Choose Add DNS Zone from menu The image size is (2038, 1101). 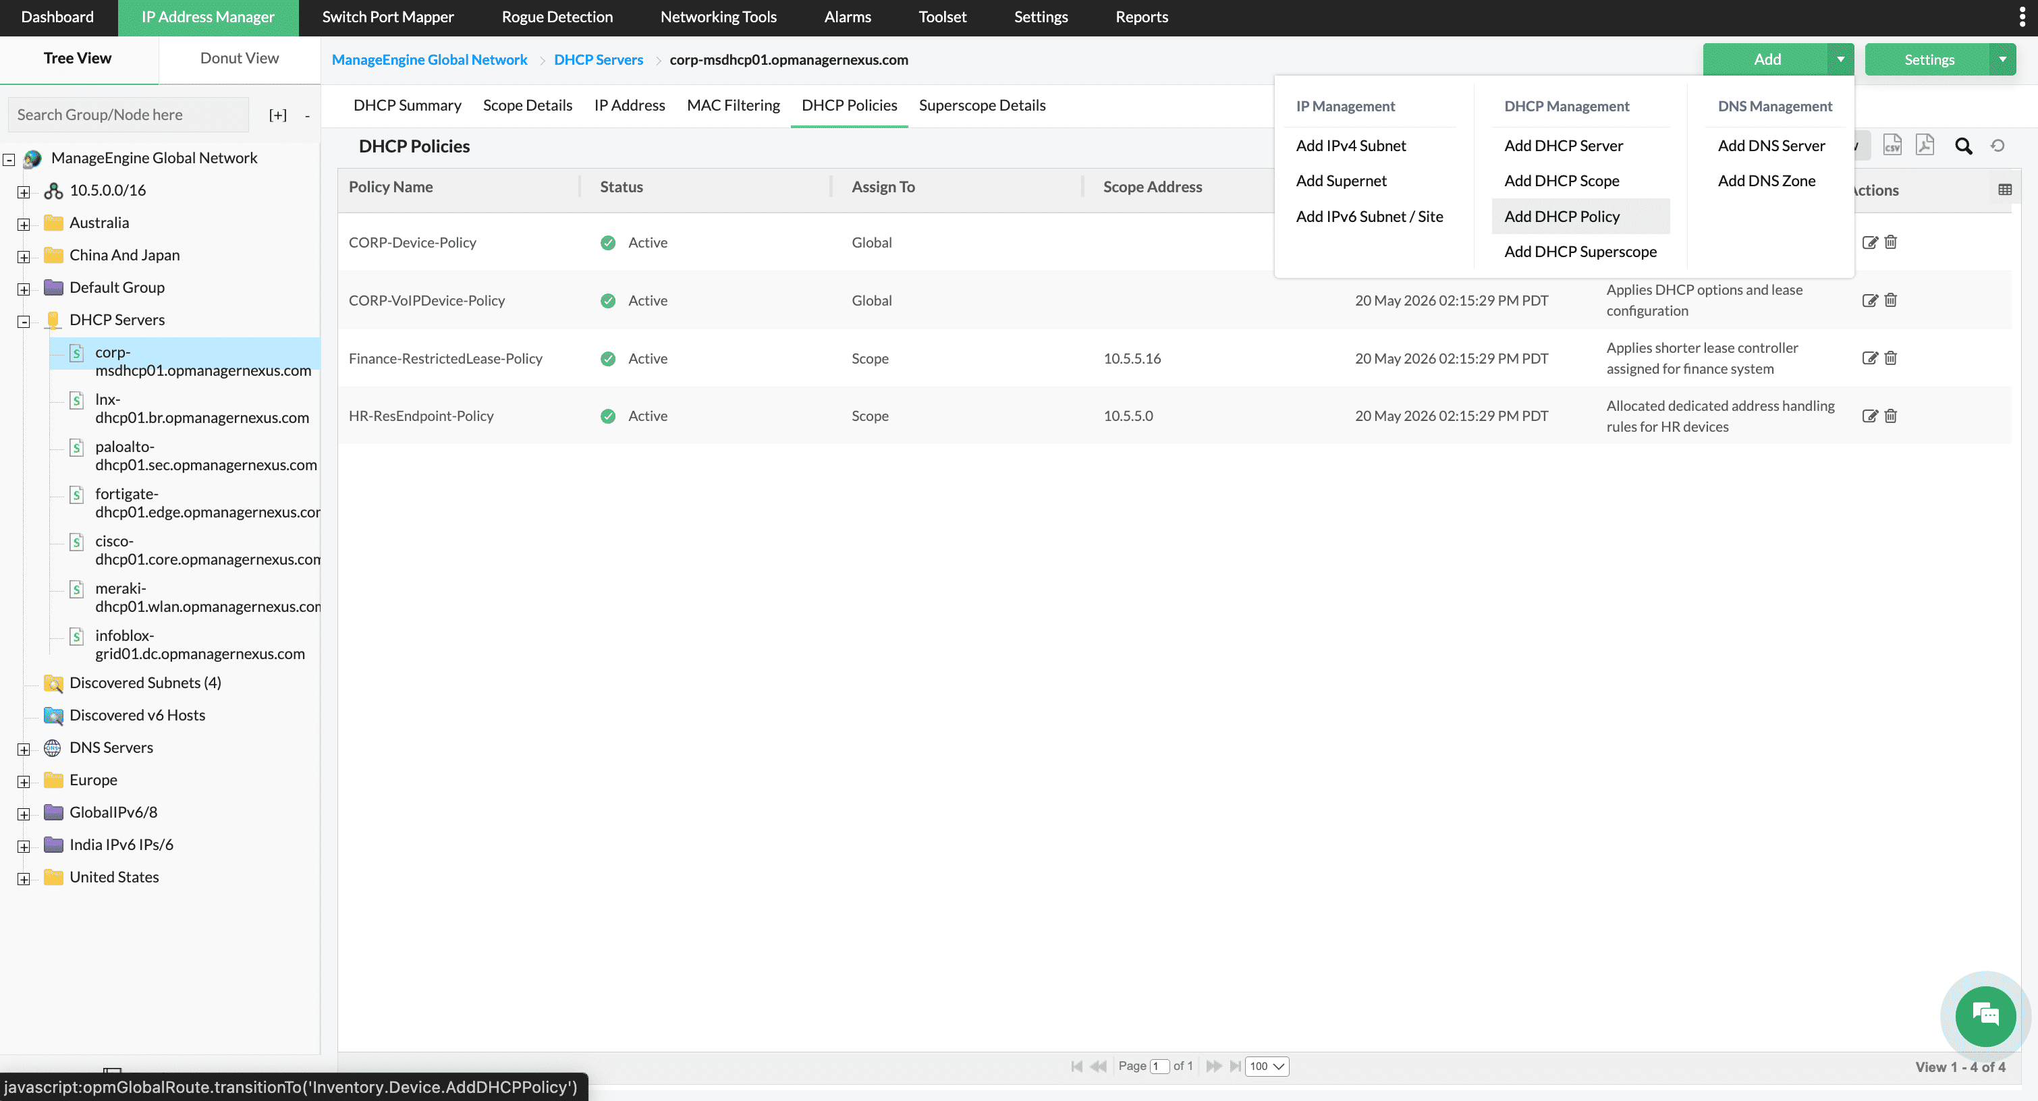click(1766, 180)
